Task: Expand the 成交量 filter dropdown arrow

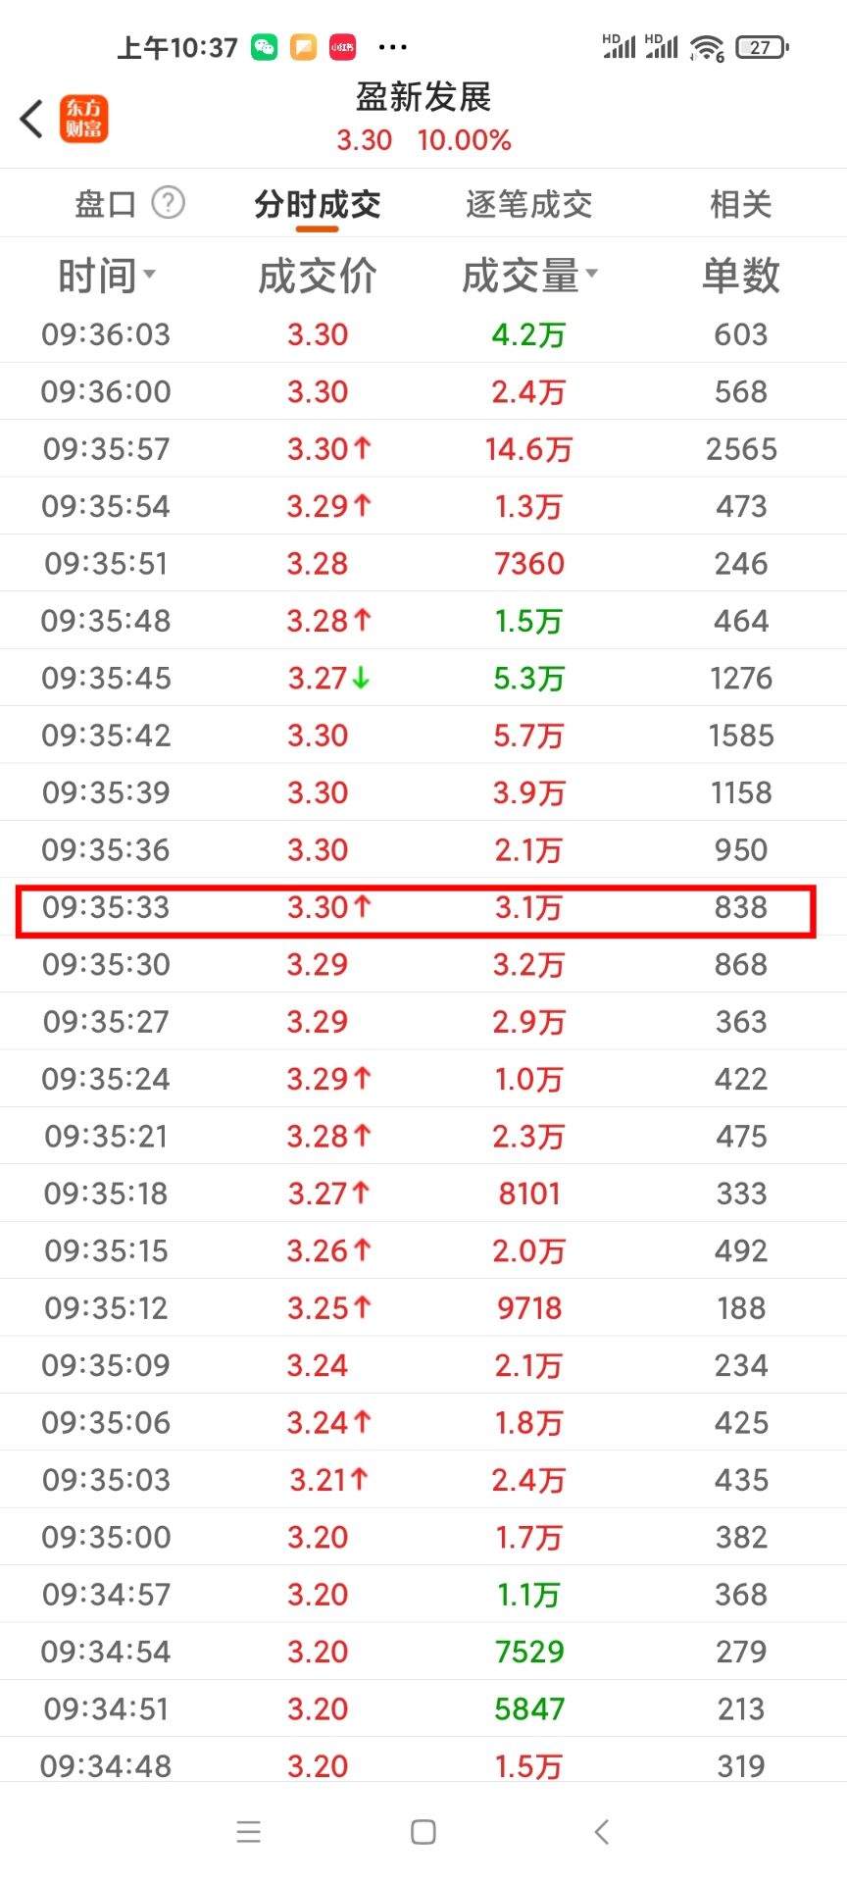Action: tap(592, 274)
